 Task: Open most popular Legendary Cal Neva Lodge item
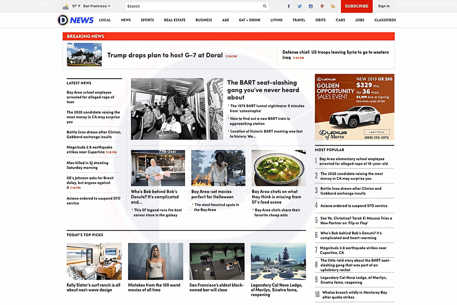click(353, 280)
